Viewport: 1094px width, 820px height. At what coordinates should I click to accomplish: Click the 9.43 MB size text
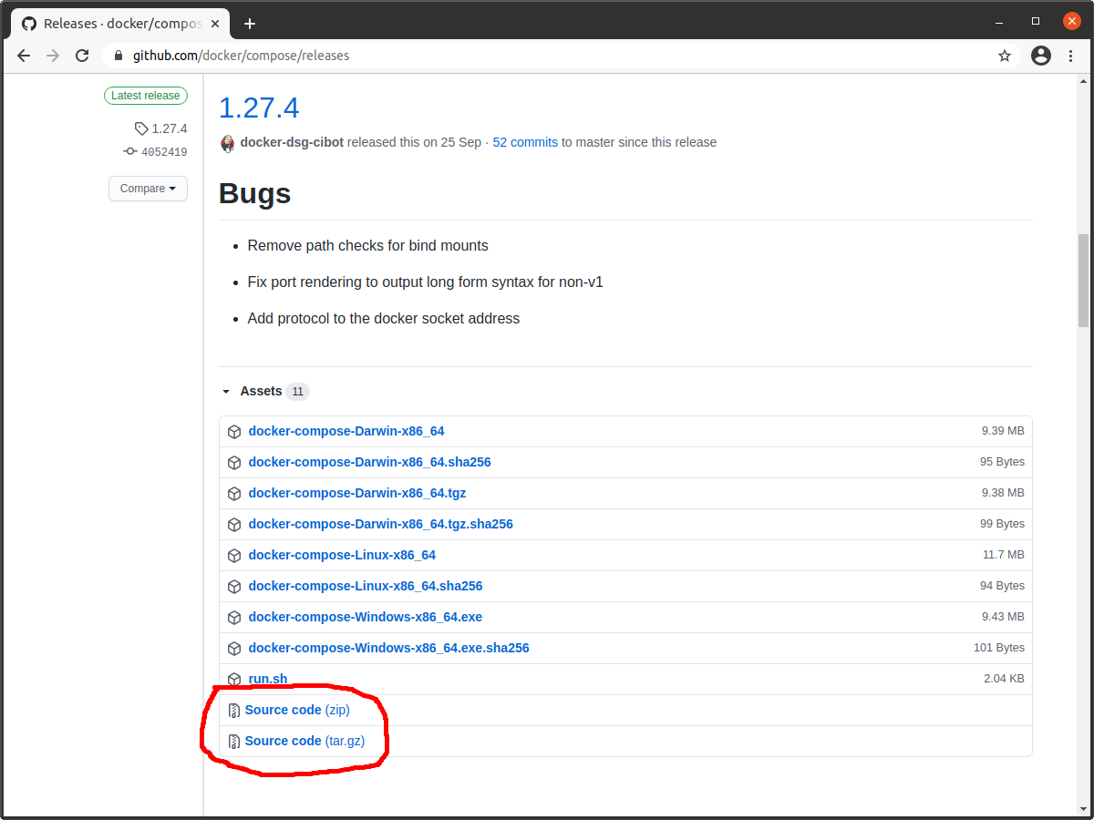pos(1003,617)
